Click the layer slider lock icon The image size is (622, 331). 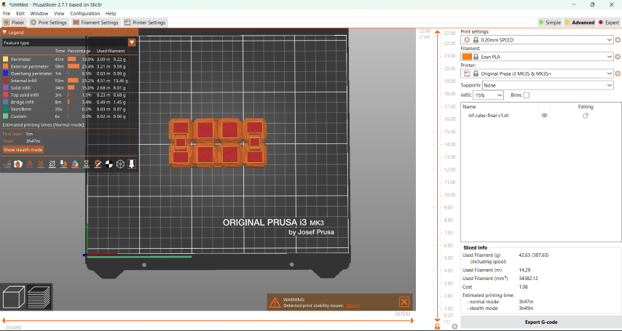click(x=437, y=326)
